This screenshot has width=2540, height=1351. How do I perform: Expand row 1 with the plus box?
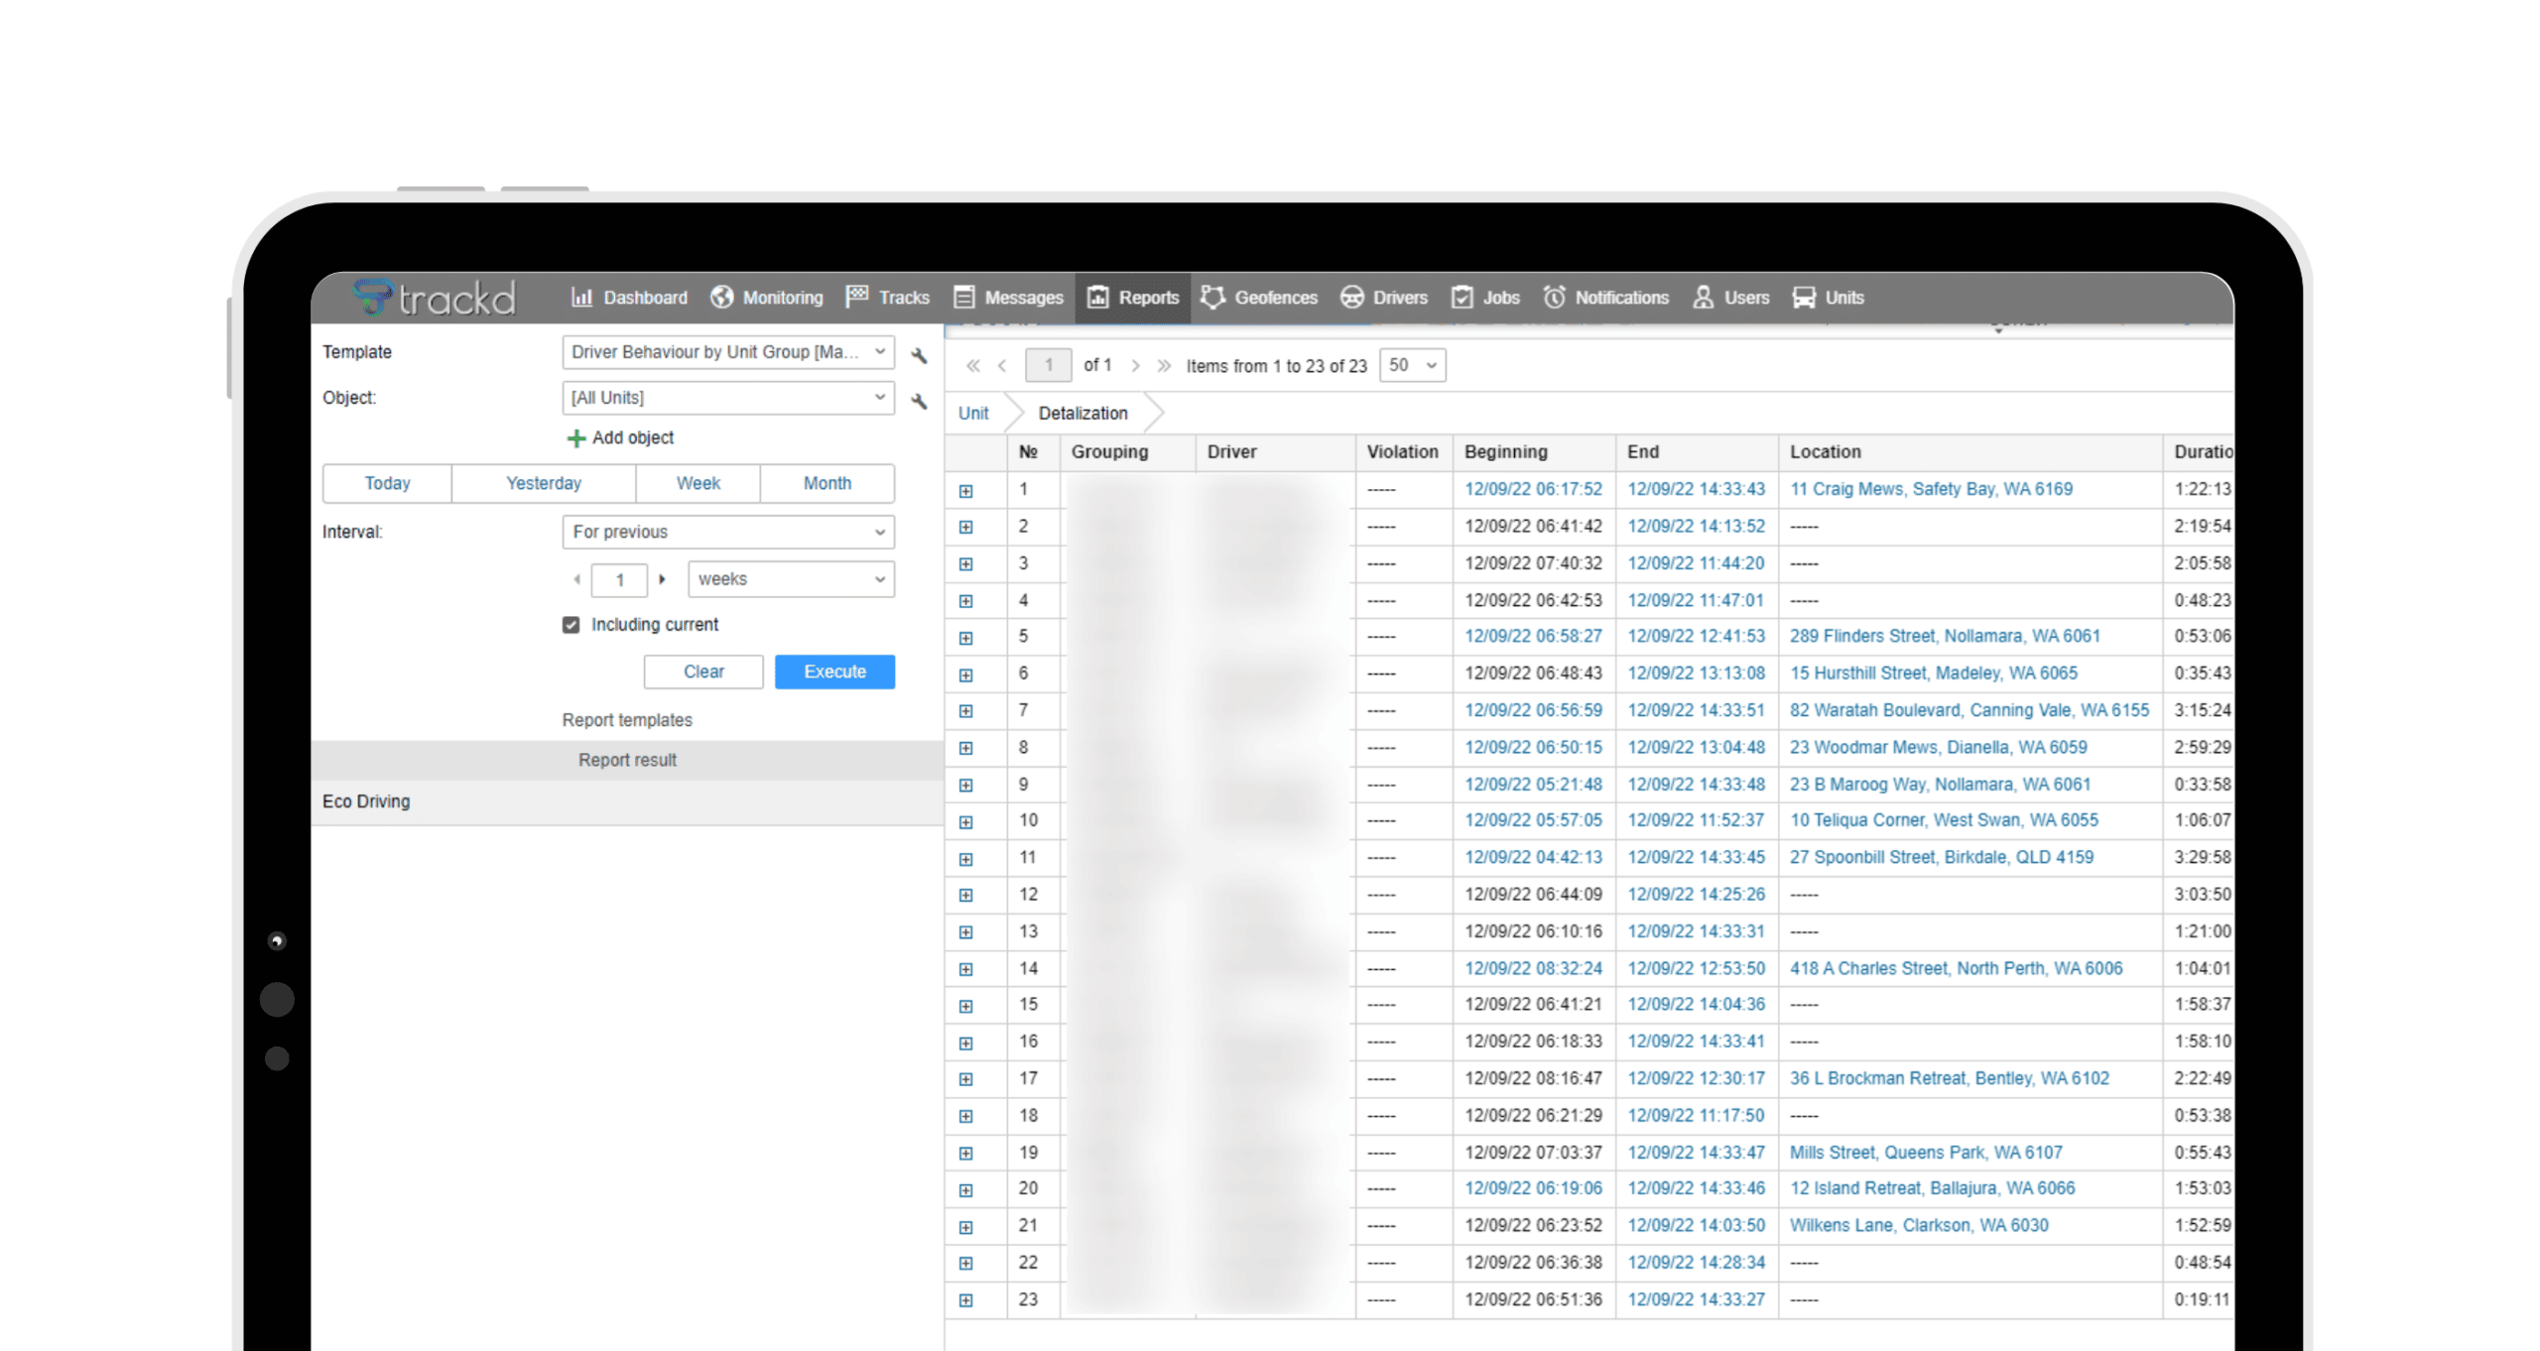(965, 491)
